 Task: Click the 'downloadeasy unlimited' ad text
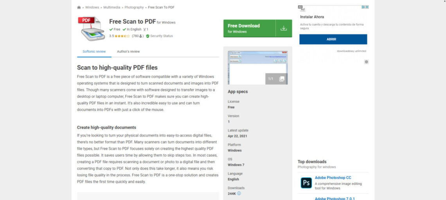pyautogui.click(x=352, y=51)
